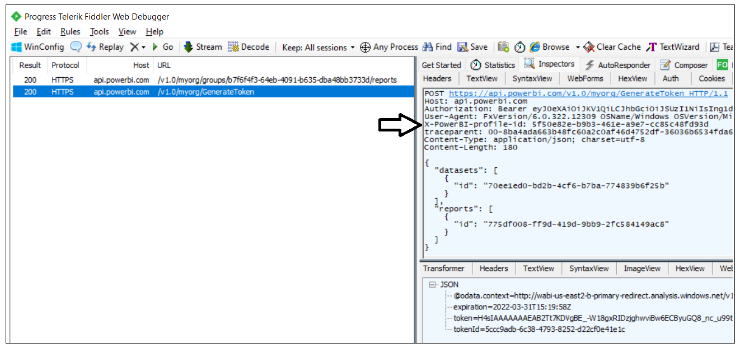740x348 pixels.
Task: Select the groups reports session row
Action: point(213,80)
